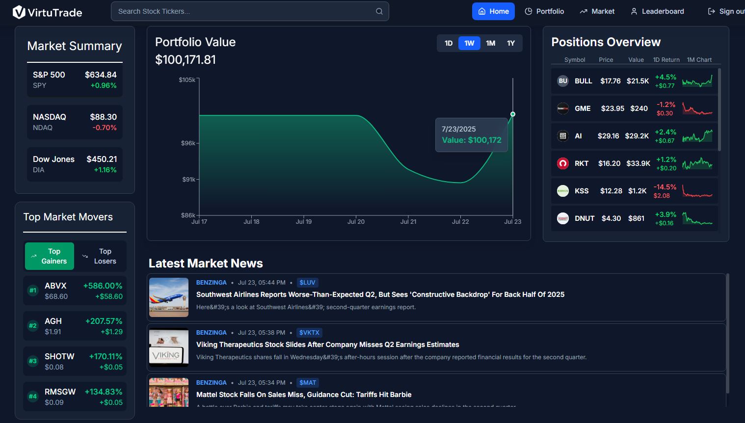Screen dimensions: 745x423
Task: Go to the Home page
Action: [493, 11]
